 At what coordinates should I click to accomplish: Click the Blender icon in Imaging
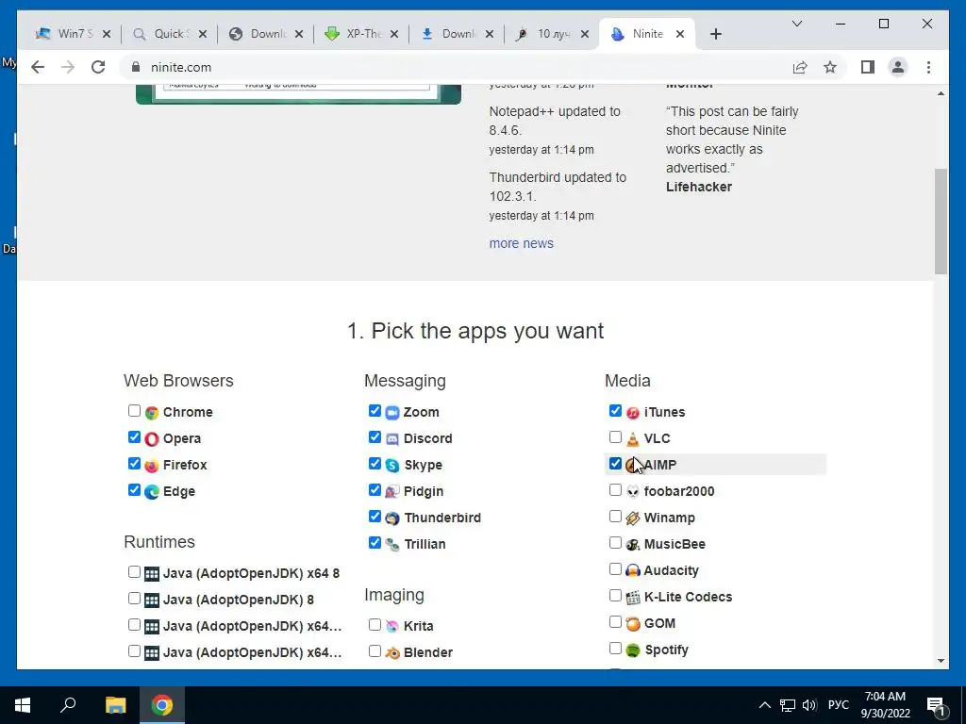392,652
